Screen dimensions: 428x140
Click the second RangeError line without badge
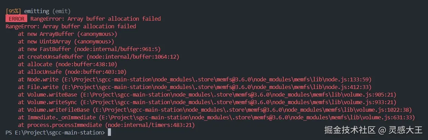coord(71,26)
